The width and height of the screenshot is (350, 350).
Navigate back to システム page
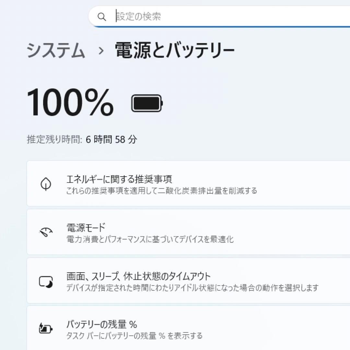pyautogui.click(x=56, y=50)
